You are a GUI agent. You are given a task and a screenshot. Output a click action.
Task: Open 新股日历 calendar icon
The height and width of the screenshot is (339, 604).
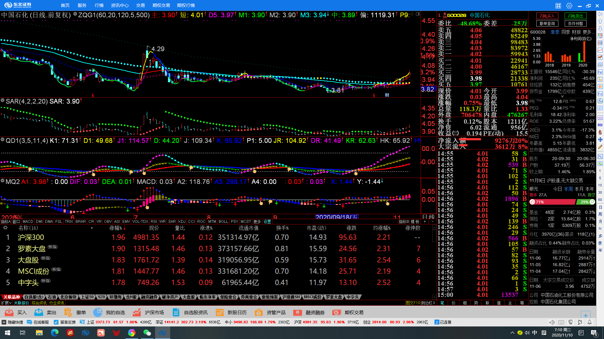point(220,312)
